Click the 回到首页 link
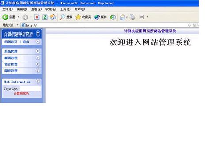The image size is (212, 159). [x=11, y=42]
